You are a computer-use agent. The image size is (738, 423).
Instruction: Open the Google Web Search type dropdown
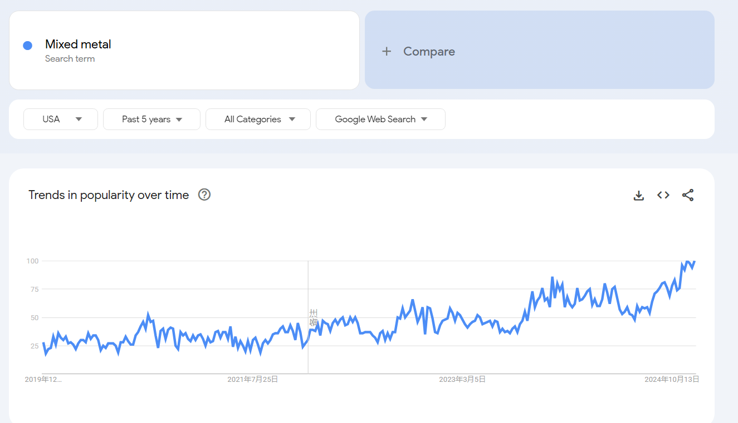coord(380,119)
